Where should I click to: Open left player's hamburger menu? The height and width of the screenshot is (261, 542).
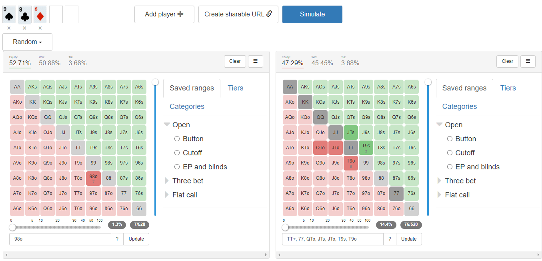click(255, 61)
